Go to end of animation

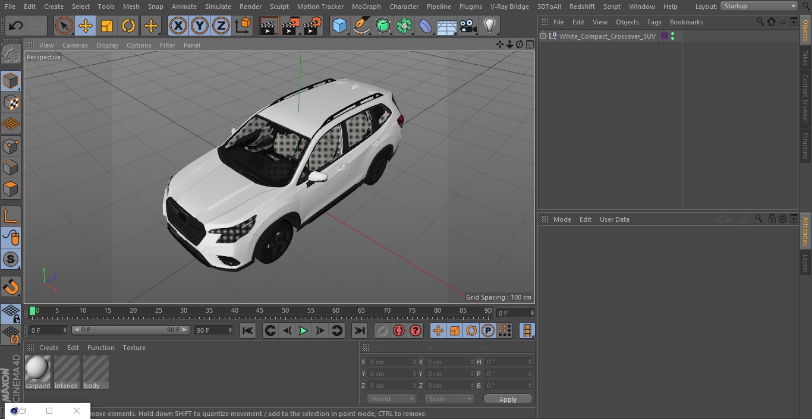[360, 330]
